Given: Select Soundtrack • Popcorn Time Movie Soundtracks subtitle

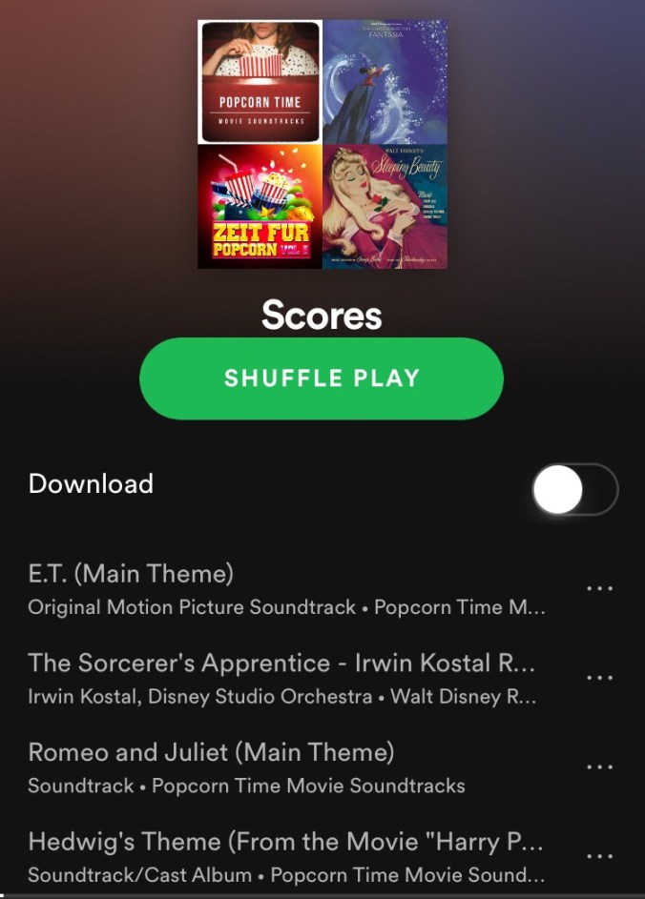Looking at the screenshot, I should coord(246,786).
